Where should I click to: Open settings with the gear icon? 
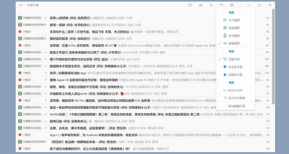coord(232,5)
